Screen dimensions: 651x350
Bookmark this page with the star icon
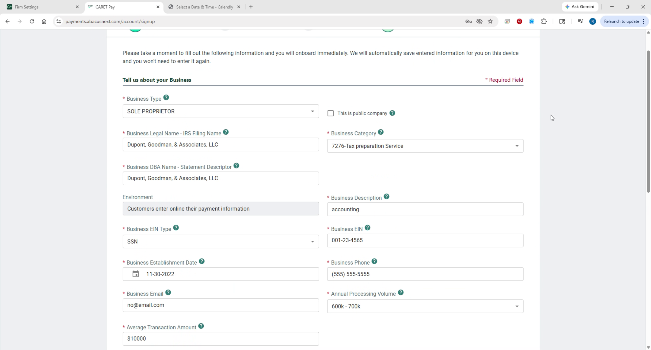[490, 21]
